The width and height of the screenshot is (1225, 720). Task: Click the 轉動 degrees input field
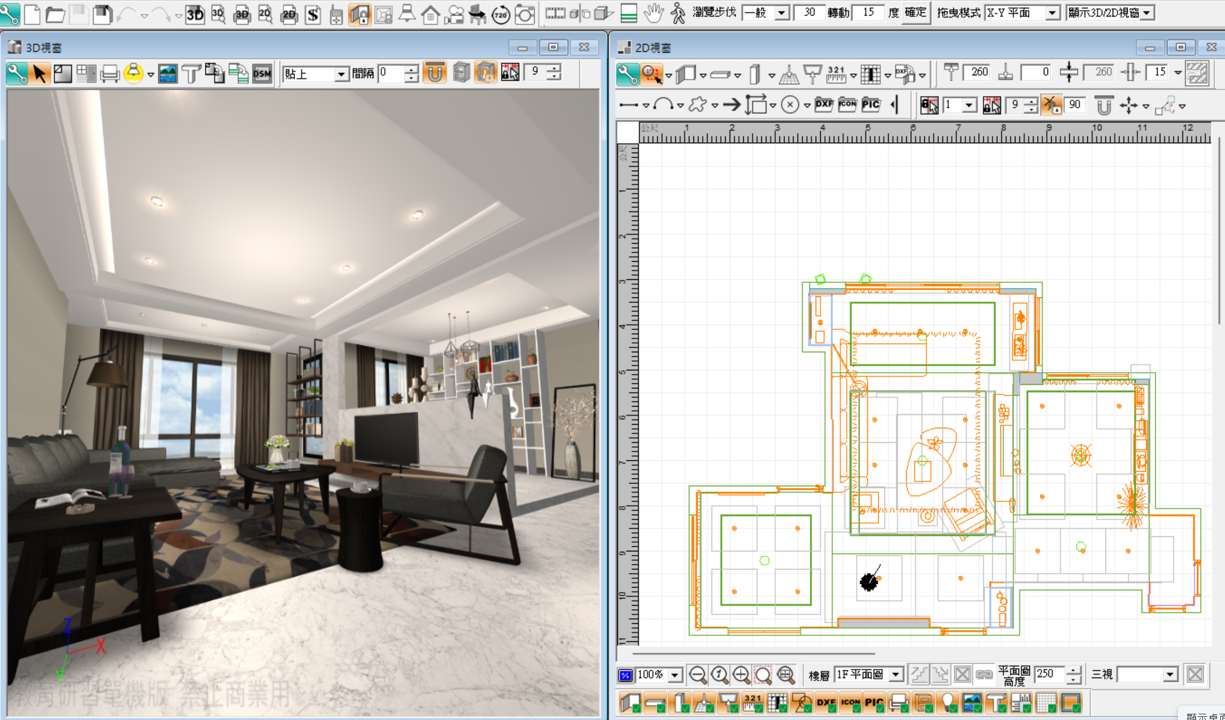click(868, 12)
